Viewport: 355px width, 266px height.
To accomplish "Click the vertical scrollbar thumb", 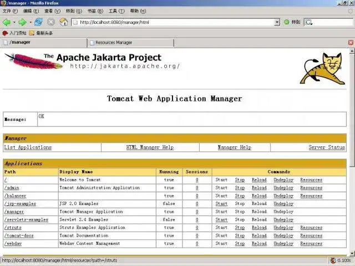I will [352, 110].
